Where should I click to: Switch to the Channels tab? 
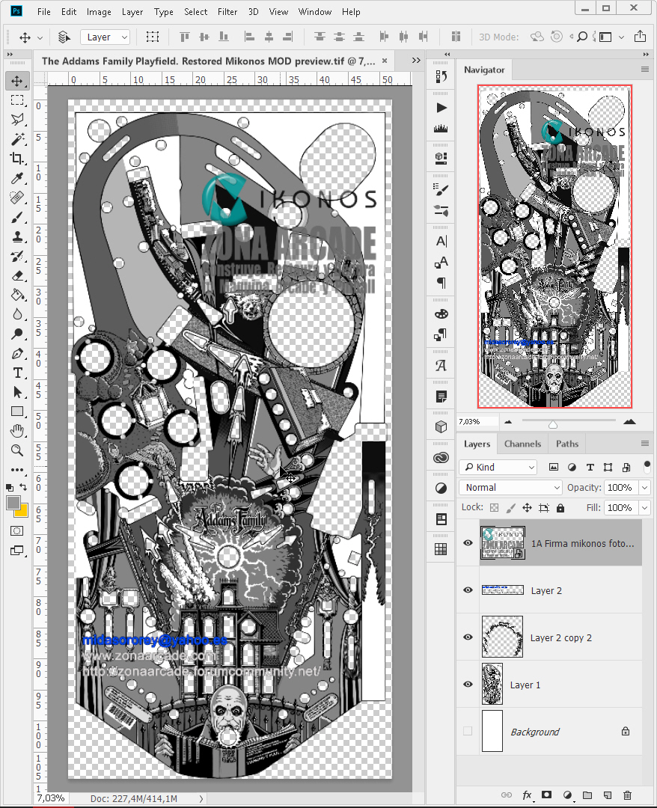point(522,444)
